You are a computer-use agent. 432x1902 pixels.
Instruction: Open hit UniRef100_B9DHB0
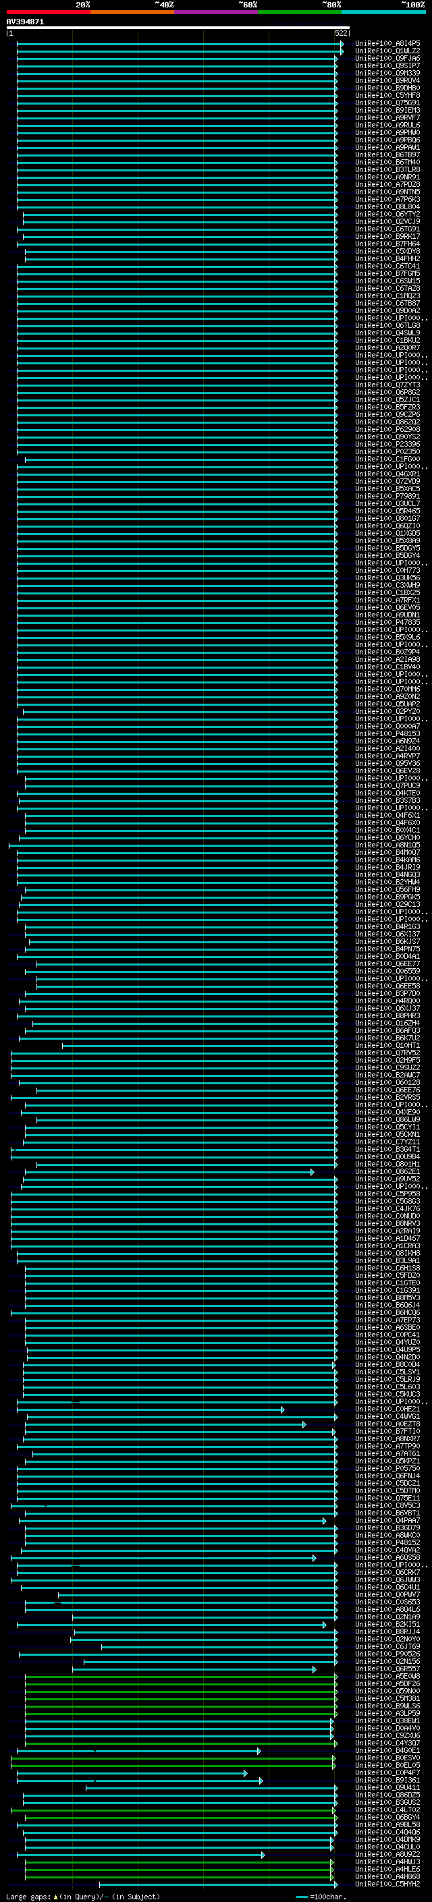387,88
